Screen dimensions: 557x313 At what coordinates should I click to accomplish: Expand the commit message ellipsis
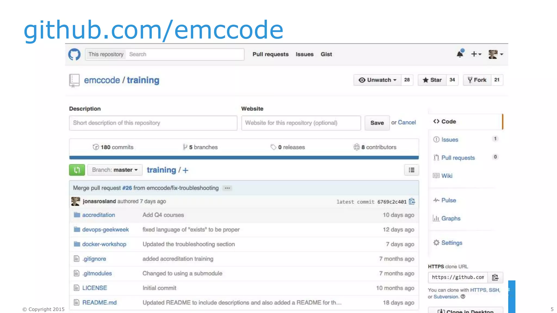point(227,188)
